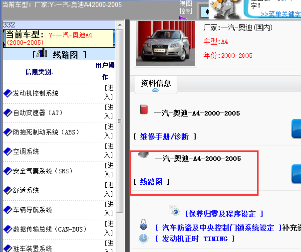
Task: Click the 车辆导航系统 category text
Action: click(32, 210)
